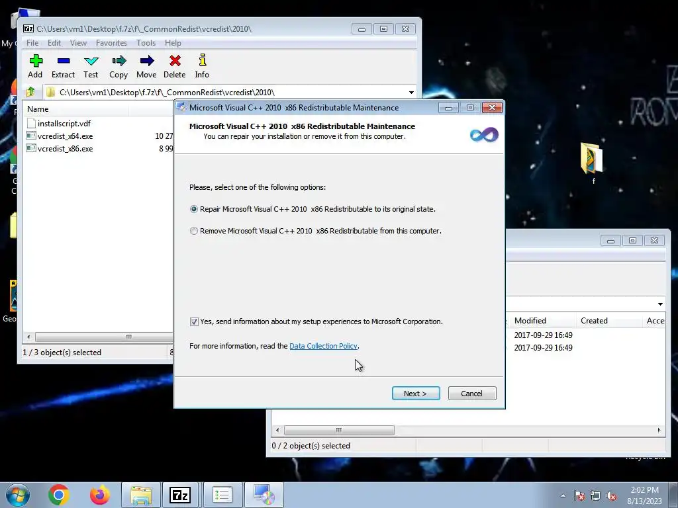678x508 pixels.
Task: Open the File menu in 7-Zip
Action: click(32, 43)
